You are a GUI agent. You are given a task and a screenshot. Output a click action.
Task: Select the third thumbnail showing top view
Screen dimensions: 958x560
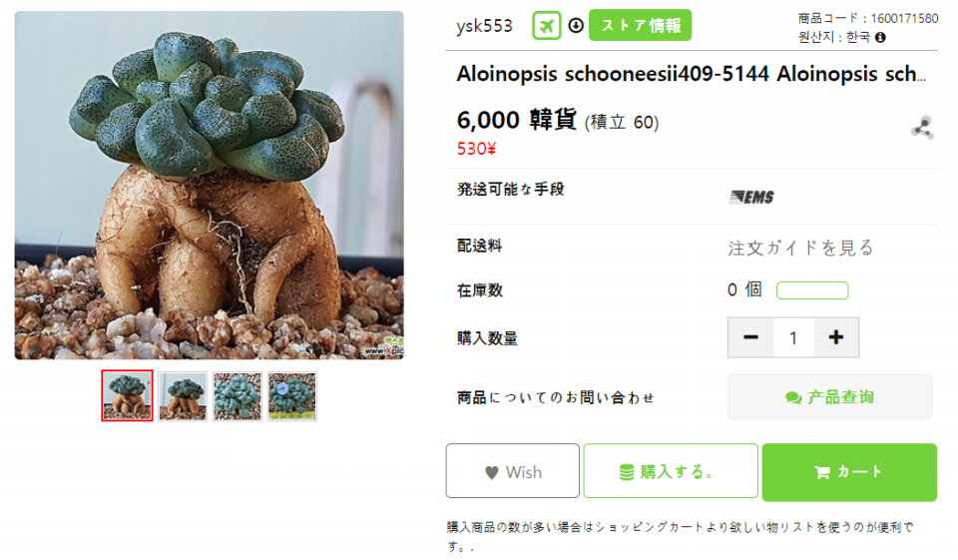pyautogui.click(x=238, y=396)
